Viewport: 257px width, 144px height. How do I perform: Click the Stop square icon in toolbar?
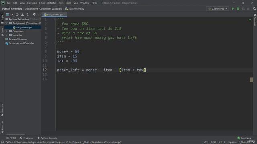click(x=248, y=9)
